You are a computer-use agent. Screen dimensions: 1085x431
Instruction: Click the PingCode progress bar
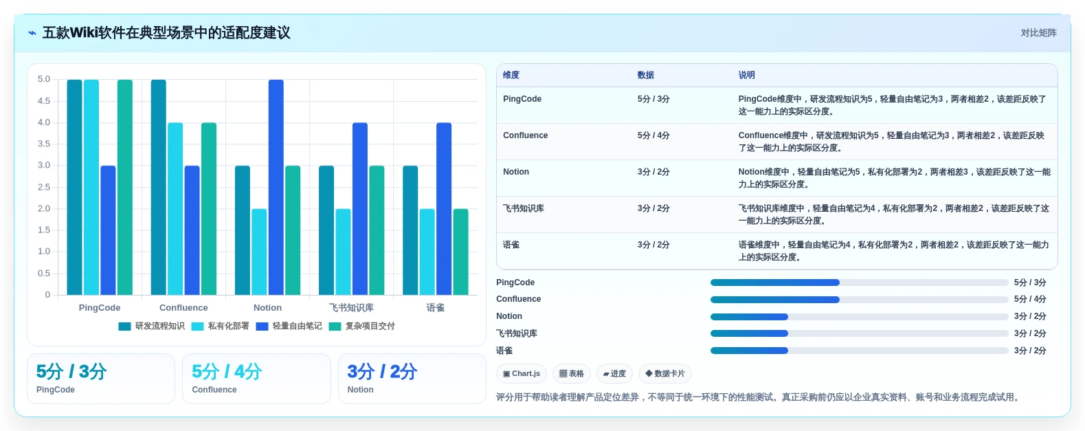pos(859,283)
